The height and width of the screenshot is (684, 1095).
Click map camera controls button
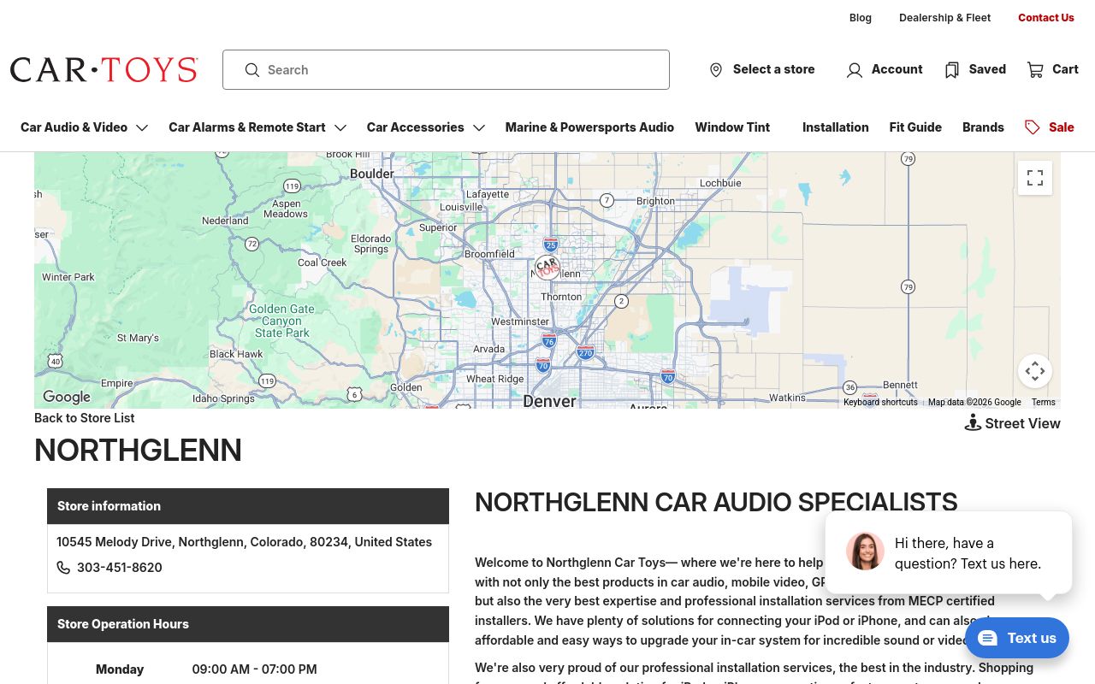point(1035,371)
